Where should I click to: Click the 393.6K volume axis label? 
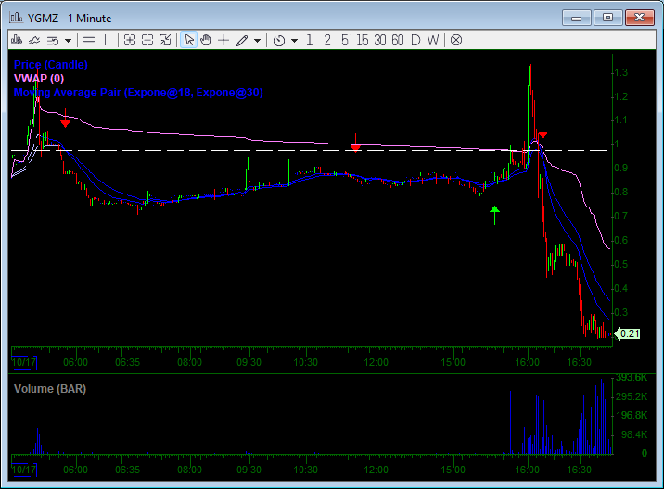(x=632, y=377)
